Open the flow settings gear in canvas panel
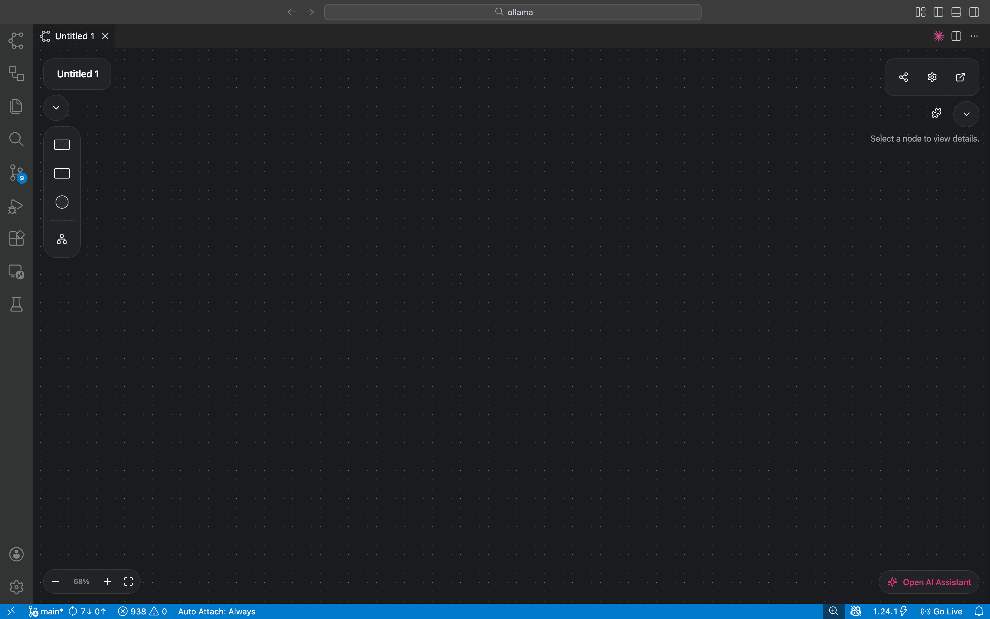The width and height of the screenshot is (990, 619). pyautogui.click(x=932, y=77)
